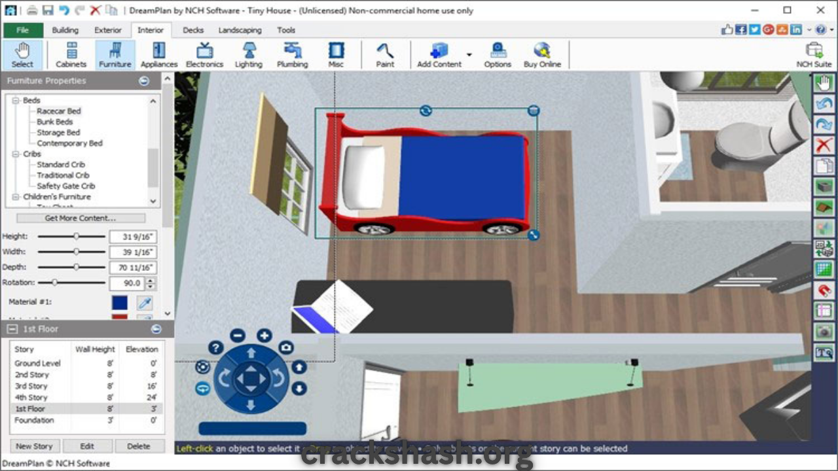Select the Foundation story row

coord(86,421)
